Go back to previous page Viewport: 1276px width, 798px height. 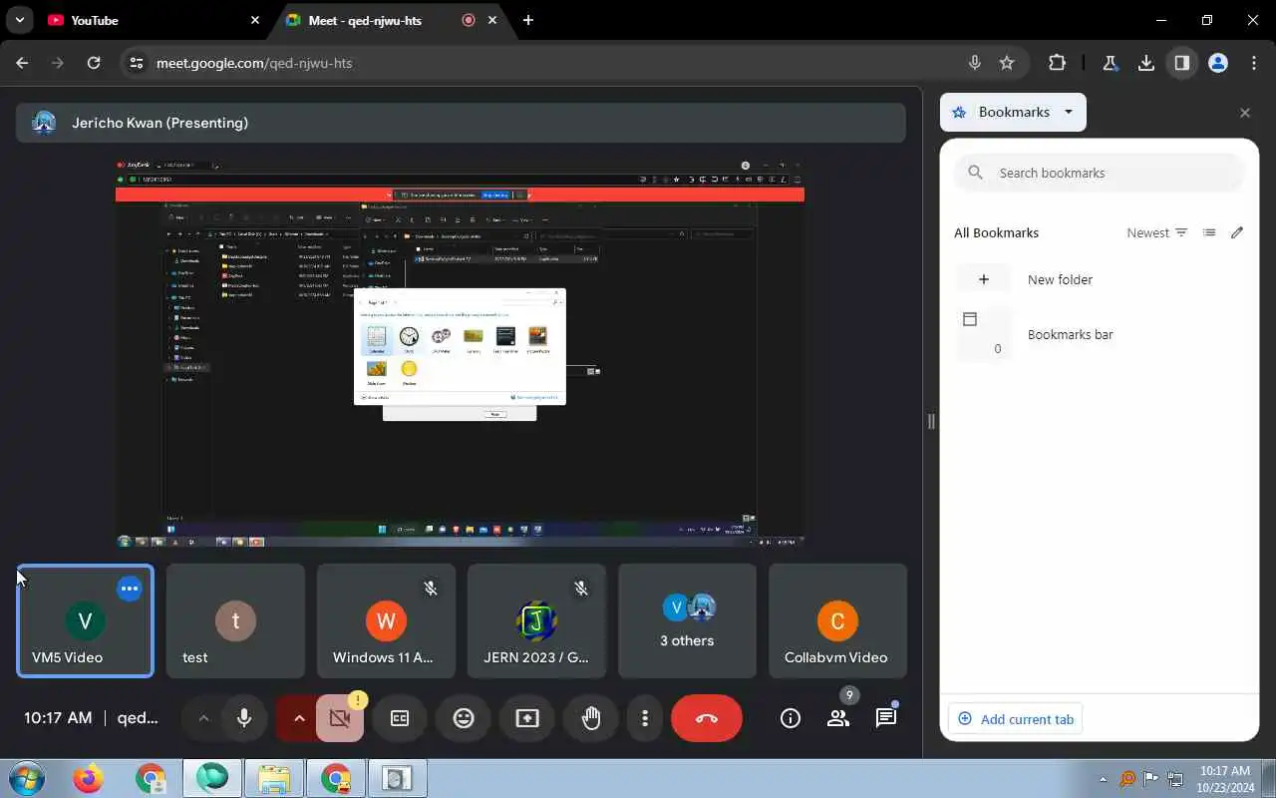click(x=22, y=63)
